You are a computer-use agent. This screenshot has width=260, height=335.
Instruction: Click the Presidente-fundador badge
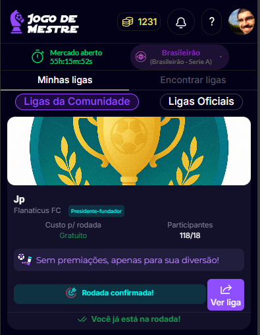[96, 211]
